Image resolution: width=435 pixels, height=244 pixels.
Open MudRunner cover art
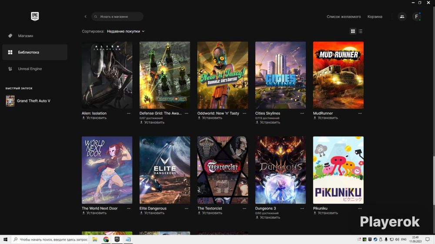click(x=338, y=75)
